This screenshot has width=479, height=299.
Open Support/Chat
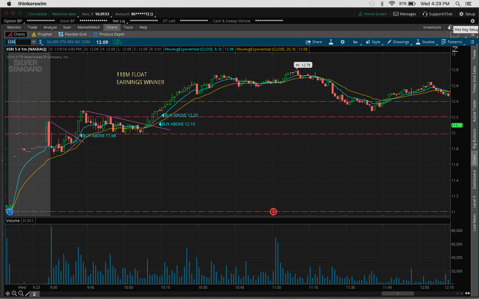click(438, 14)
